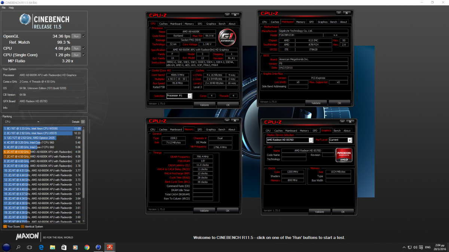
Task: Toggle the CPU (Single Core) test checkmark
Action: tap(84, 55)
